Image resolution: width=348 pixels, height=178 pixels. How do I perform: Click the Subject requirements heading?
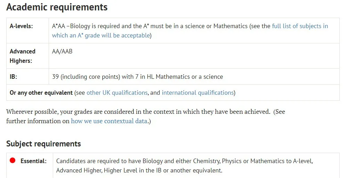[43, 144]
